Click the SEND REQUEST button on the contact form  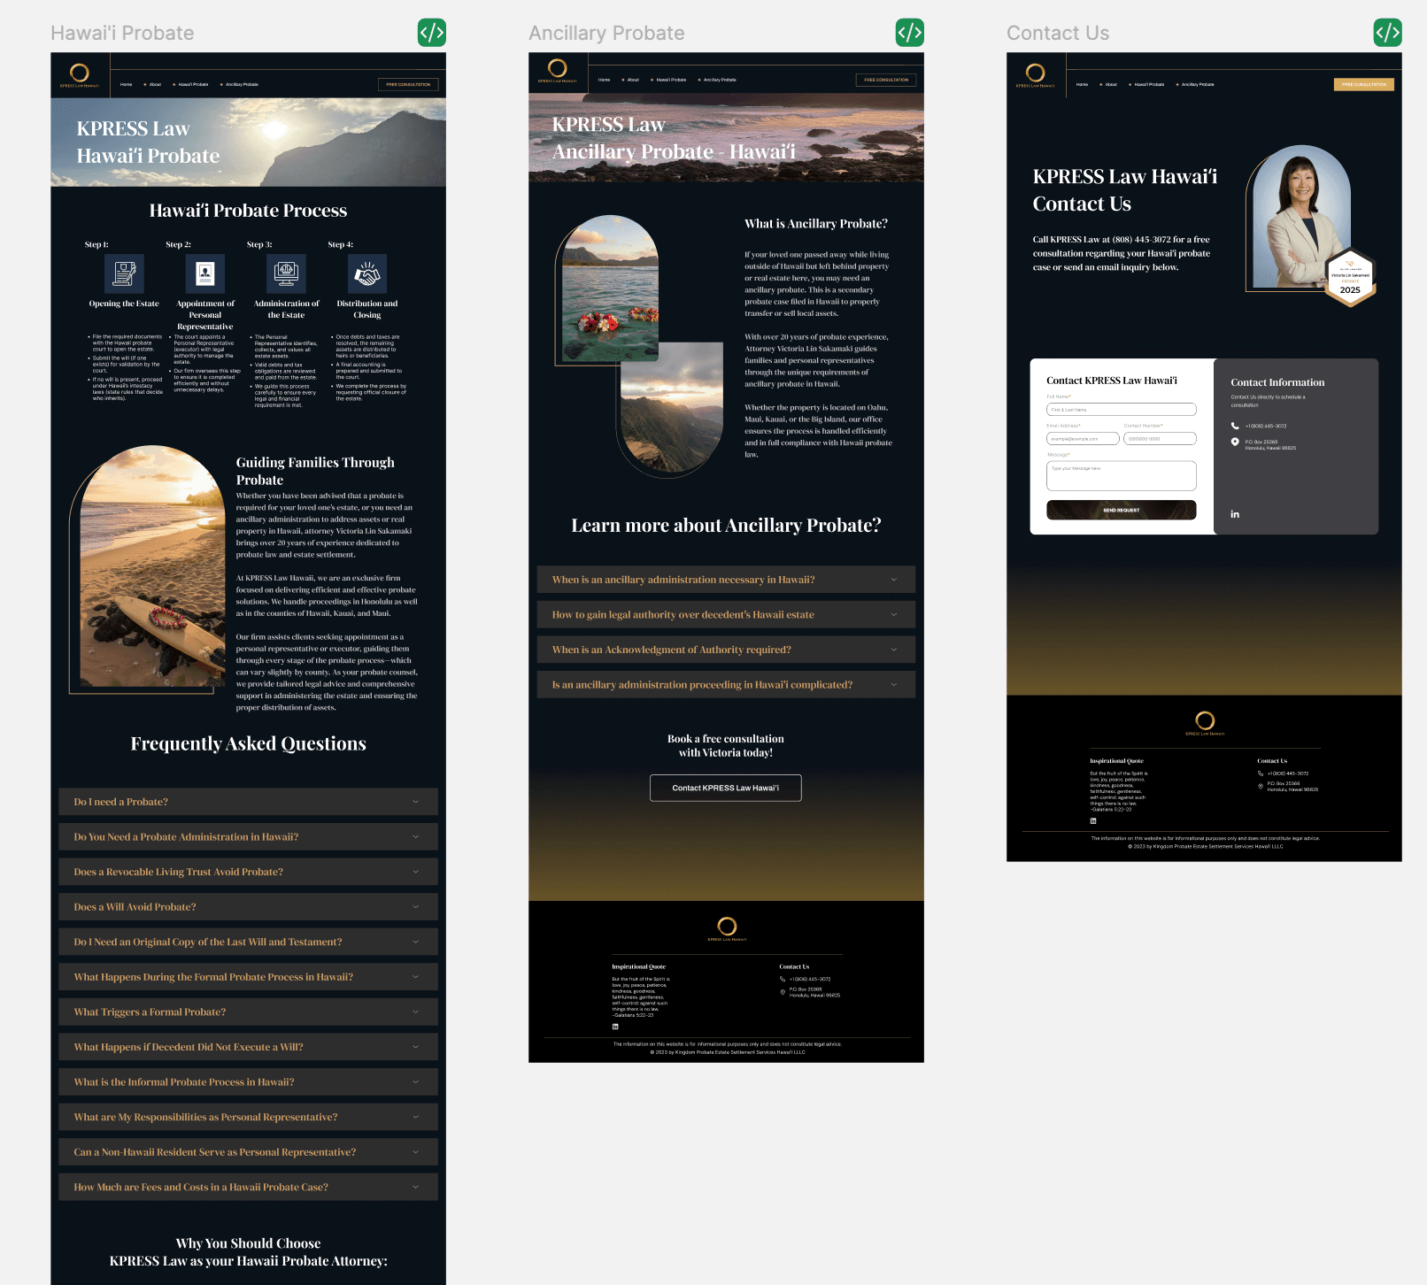point(1121,510)
